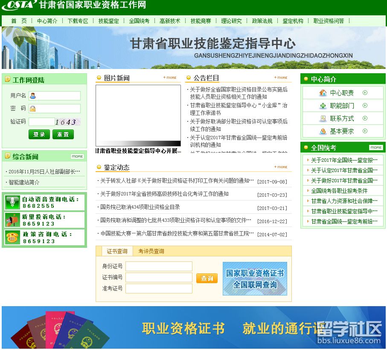
Task: Click the arrow icon right of 职能部门
Action: [365, 106]
